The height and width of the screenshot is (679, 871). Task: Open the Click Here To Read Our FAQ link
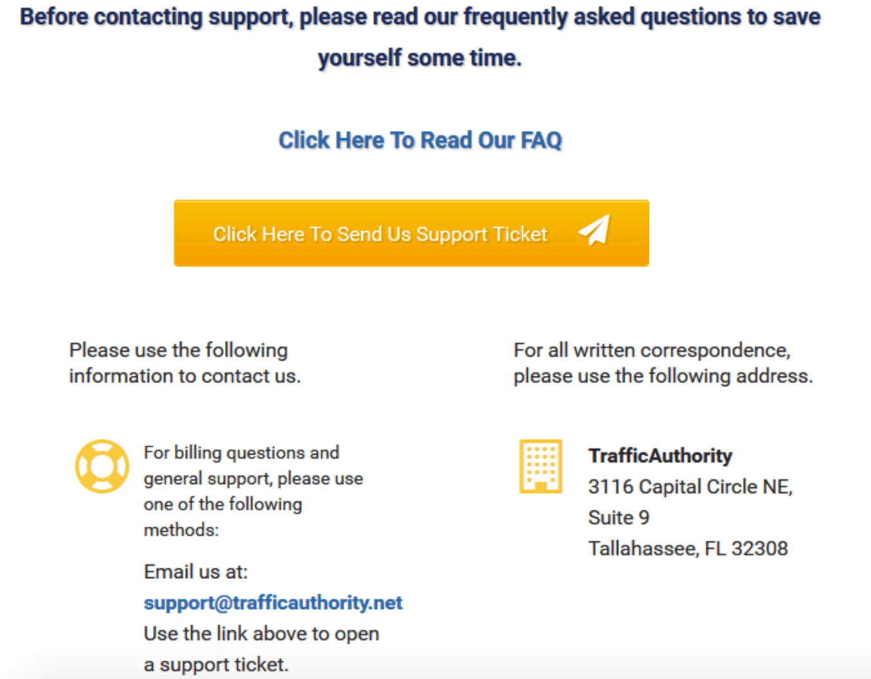(x=420, y=140)
